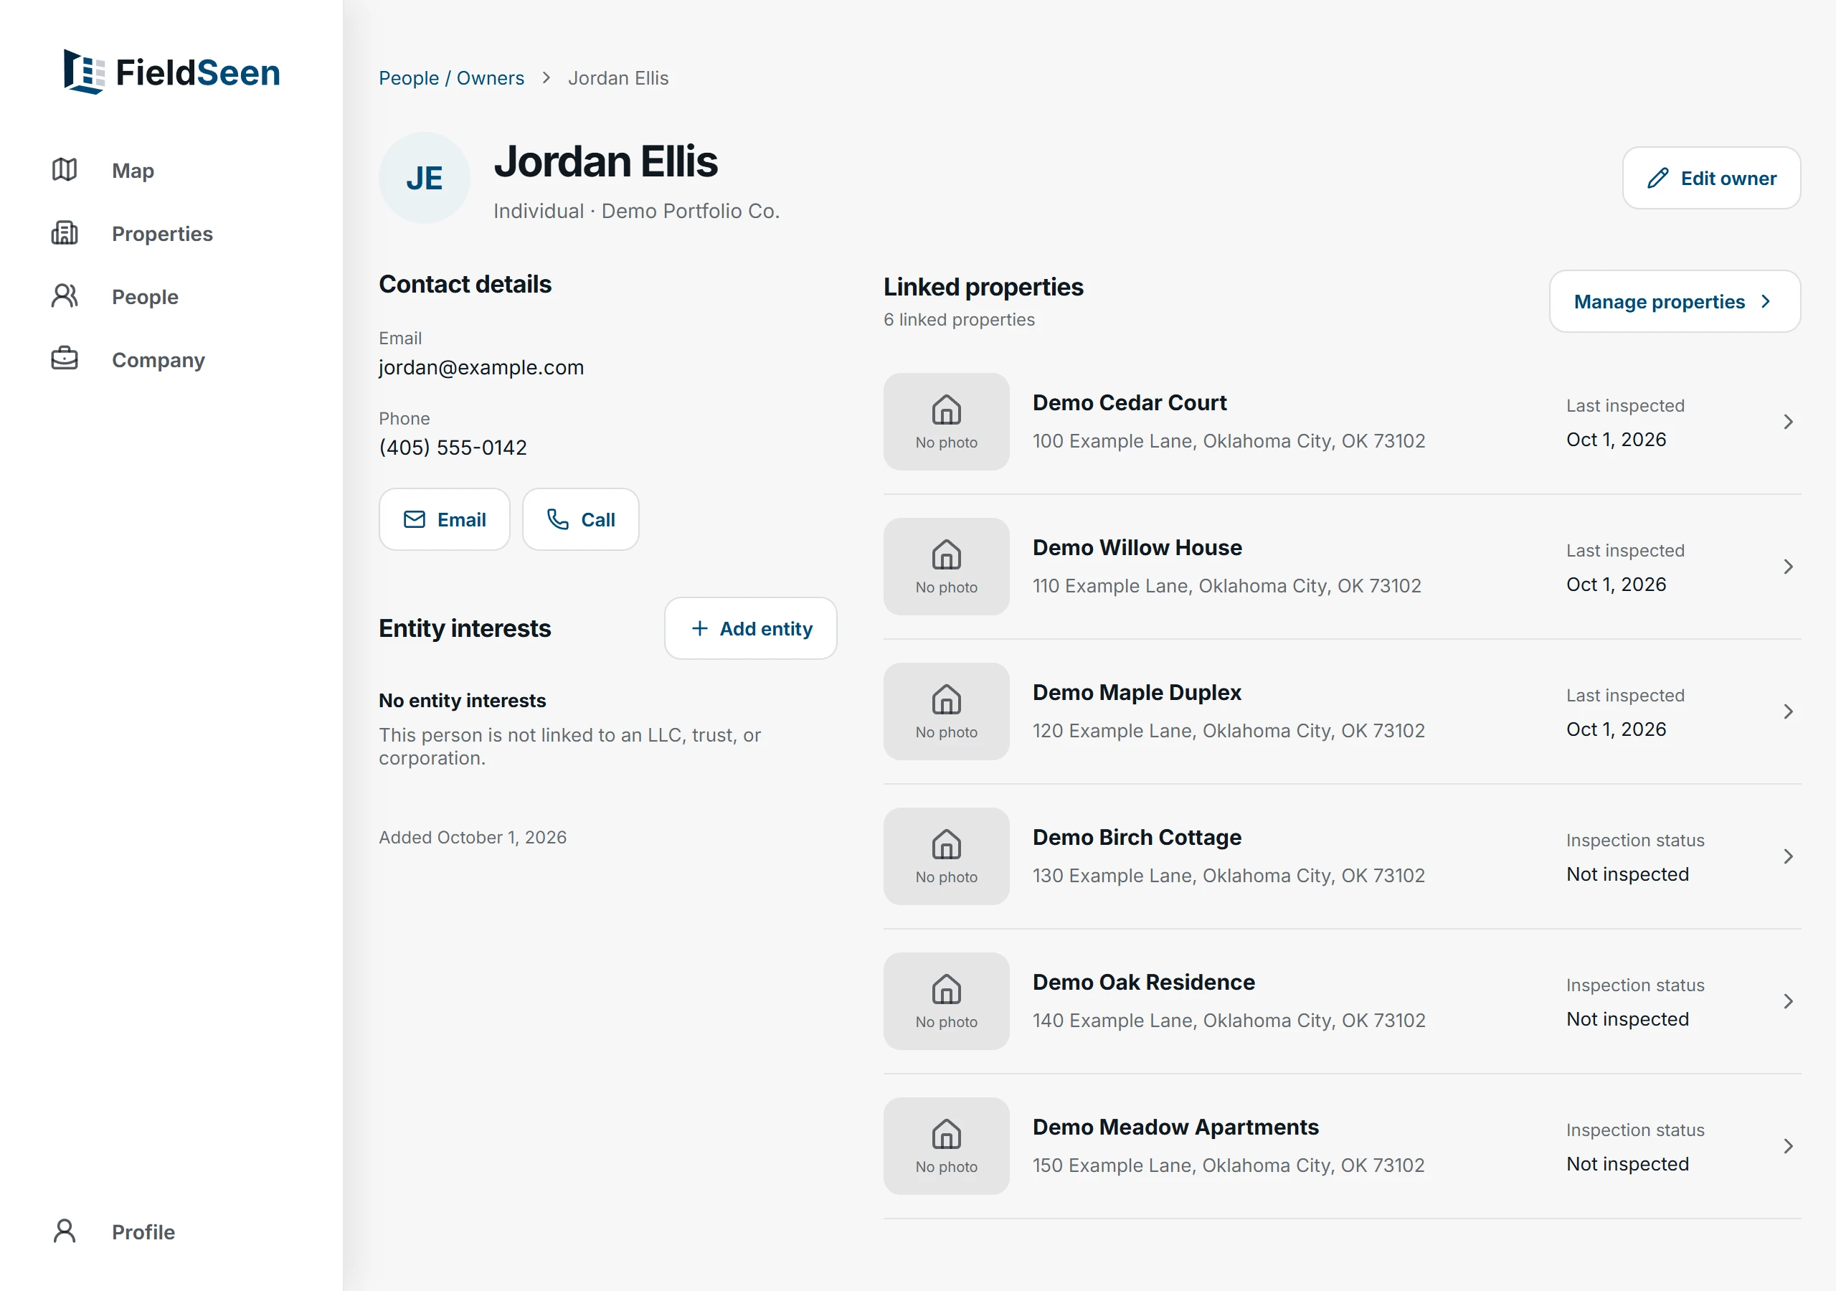Click the JE avatar circle
1836x1291 pixels.
pos(425,178)
